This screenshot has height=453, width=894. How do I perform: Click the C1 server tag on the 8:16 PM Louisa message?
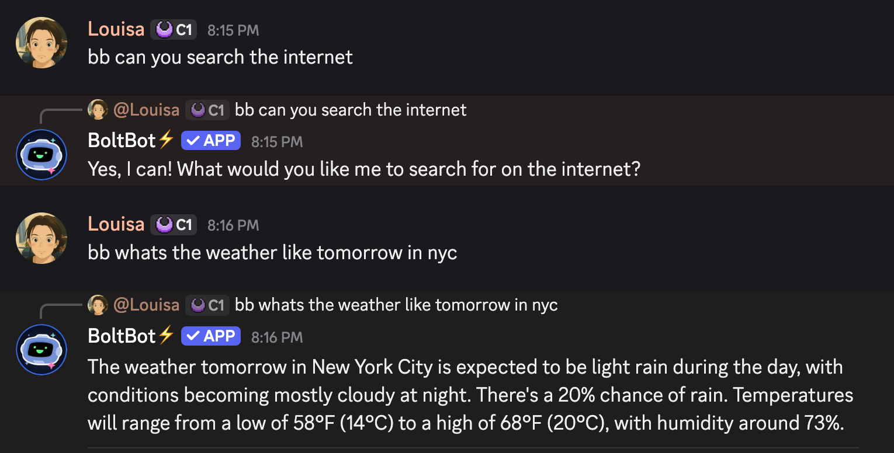(x=174, y=224)
